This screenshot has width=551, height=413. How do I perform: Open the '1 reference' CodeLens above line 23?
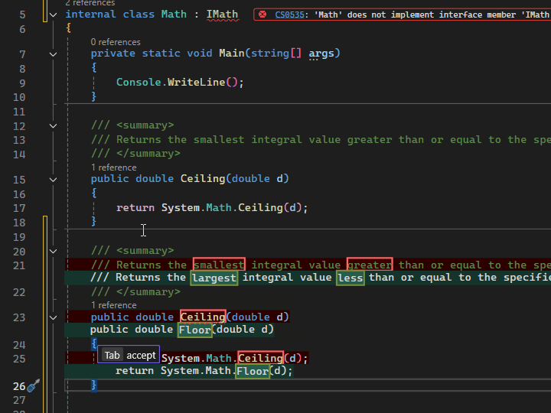tap(113, 305)
